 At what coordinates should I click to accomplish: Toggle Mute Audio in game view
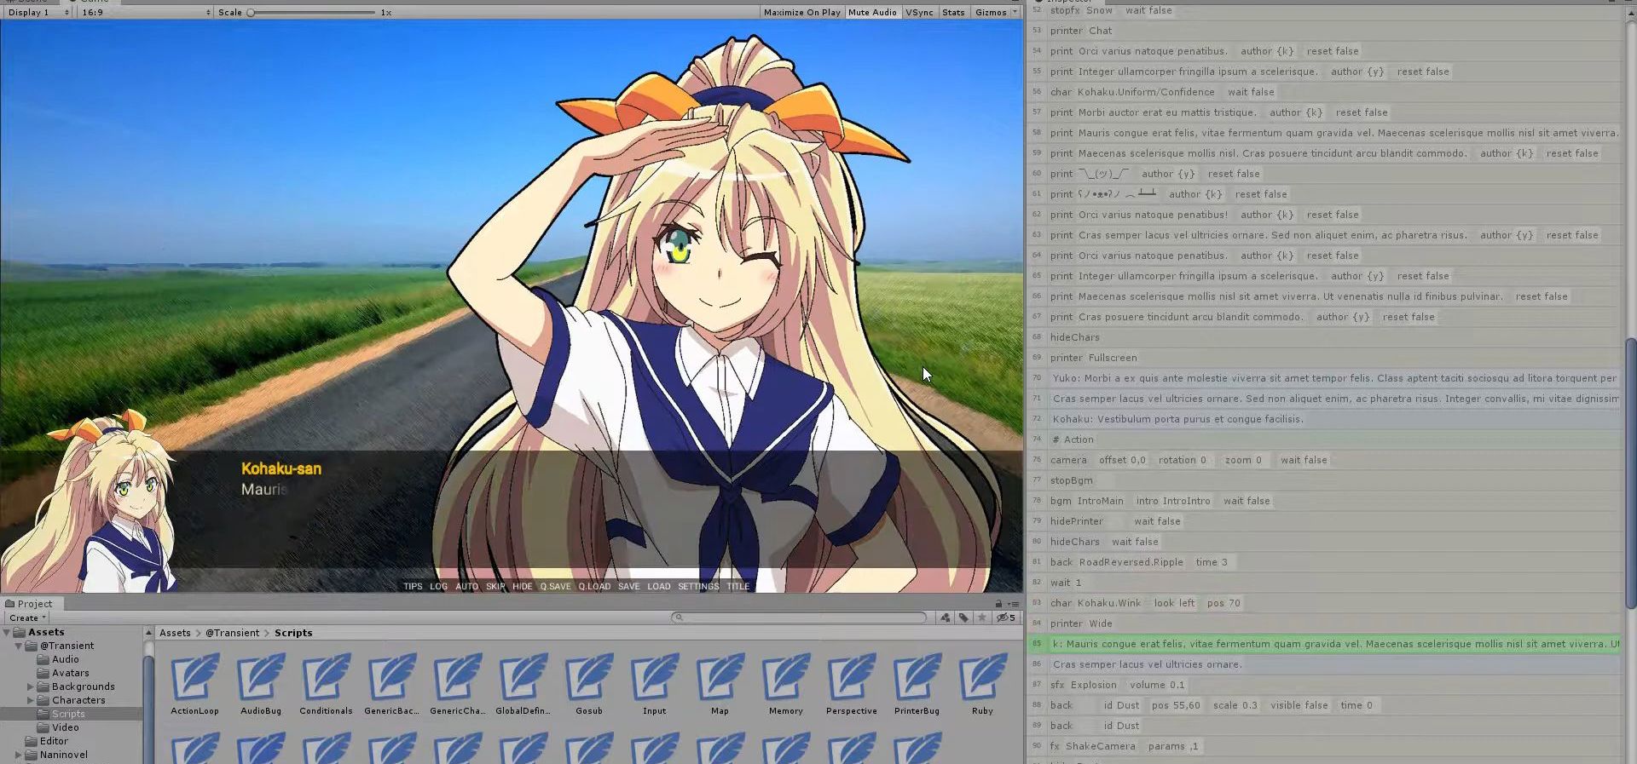click(872, 12)
